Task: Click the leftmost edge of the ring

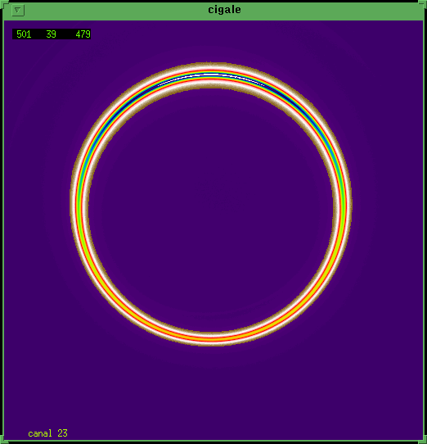Action: 71,204
